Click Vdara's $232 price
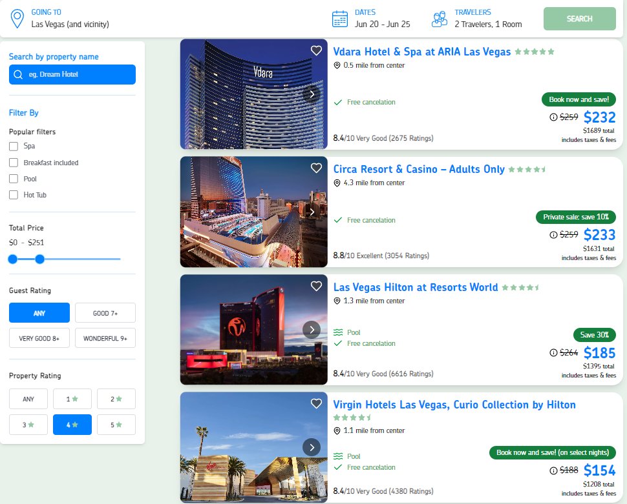This screenshot has height=504, width=627. click(599, 117)
